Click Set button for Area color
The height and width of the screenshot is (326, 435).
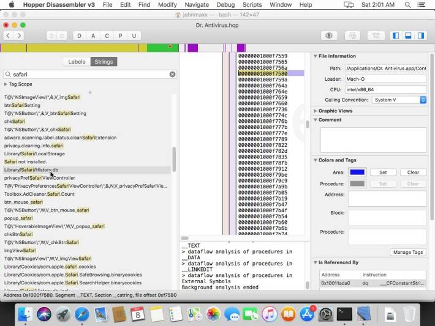(383, 172)
